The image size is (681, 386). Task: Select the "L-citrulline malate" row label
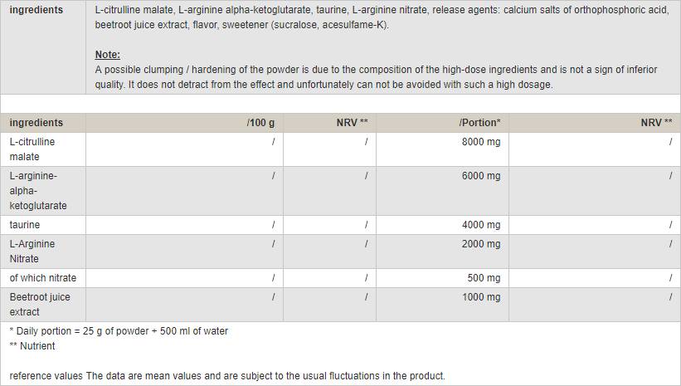coord(32,149)
